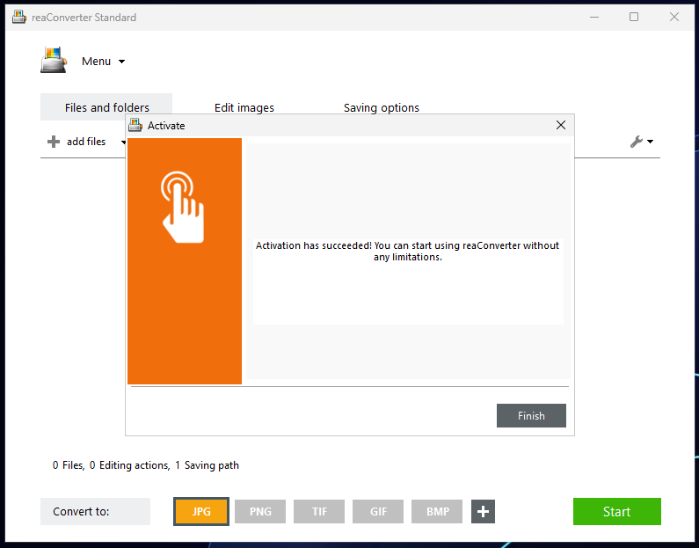Click the activation succeeded message text
Image resolution: width=699 pixels, height=548 pixels.
(x=407, y=251)
